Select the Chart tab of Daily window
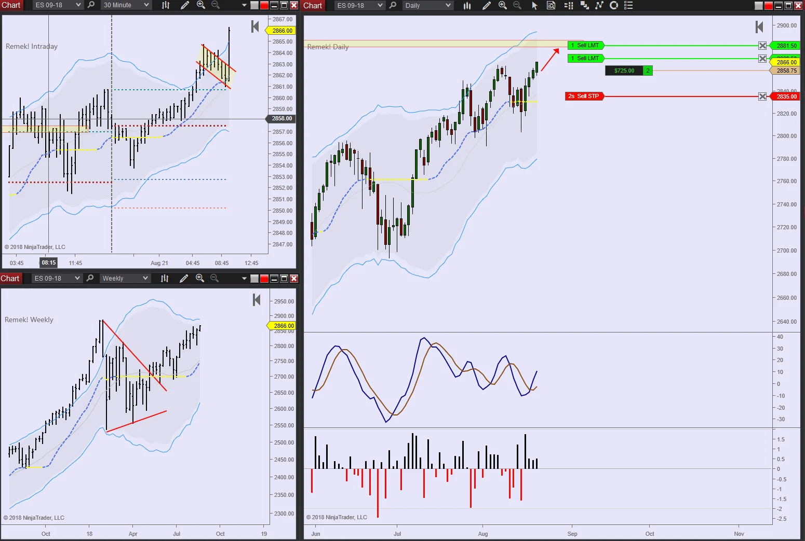The width and height of the screenshot is (805, 541). coord(313,5)
